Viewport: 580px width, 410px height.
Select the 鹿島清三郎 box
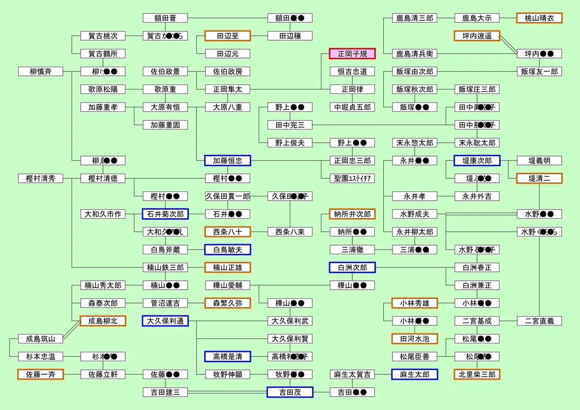tap(415, 18)
